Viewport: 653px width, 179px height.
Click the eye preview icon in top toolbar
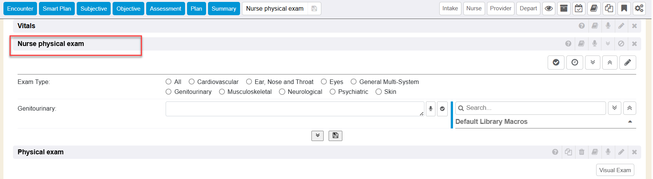[549, 8]
